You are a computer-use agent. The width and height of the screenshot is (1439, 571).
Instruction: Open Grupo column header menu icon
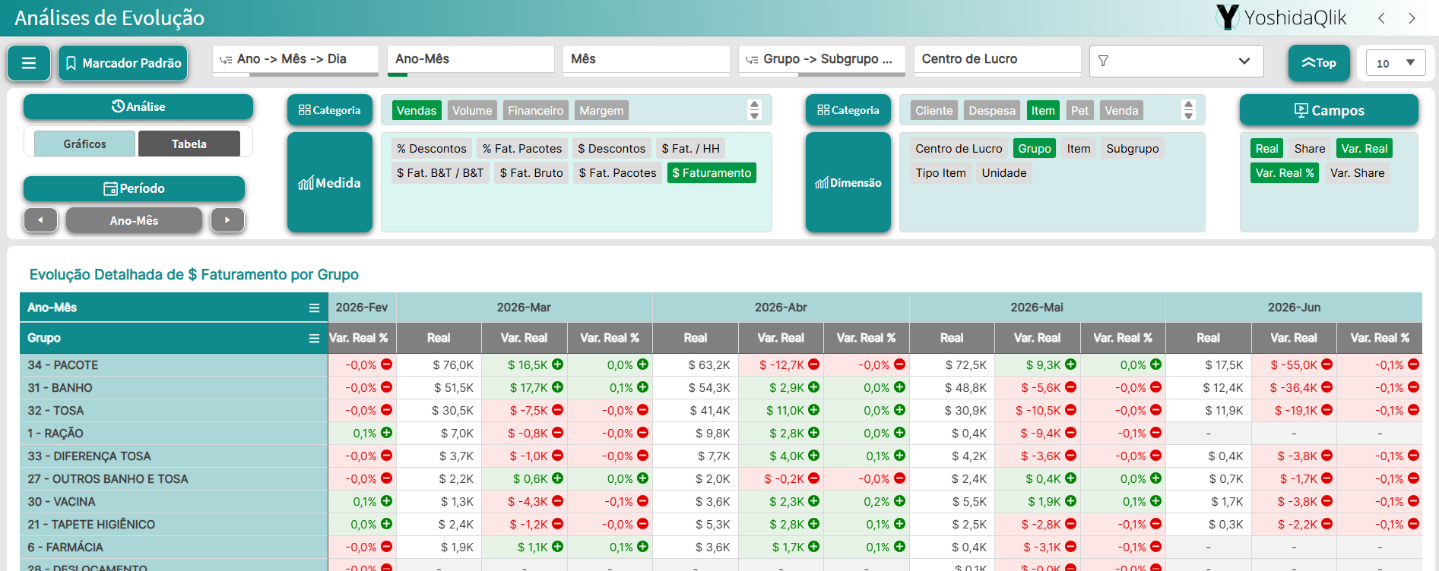[314, 338]
